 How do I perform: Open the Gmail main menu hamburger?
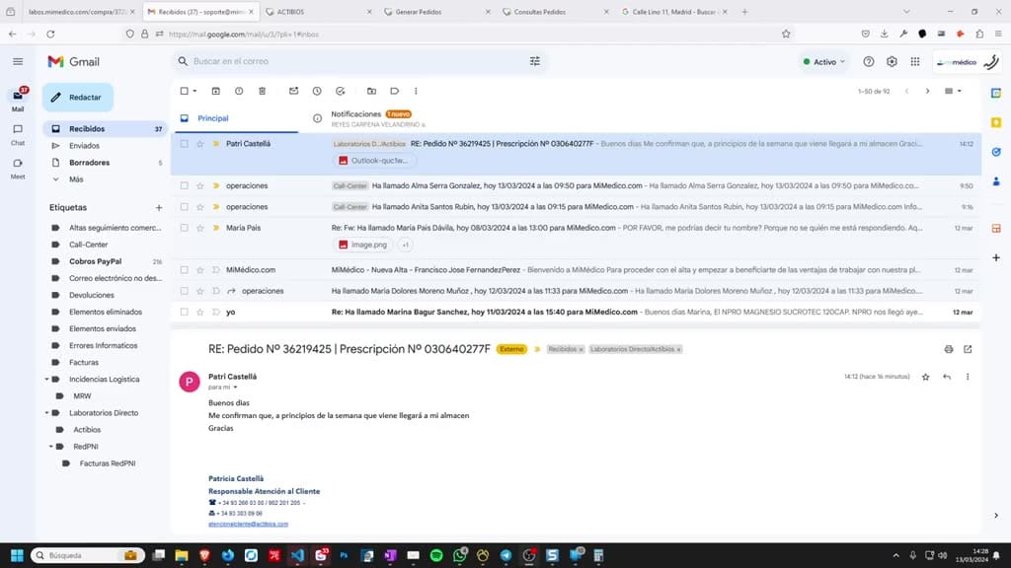click(18, 62)
